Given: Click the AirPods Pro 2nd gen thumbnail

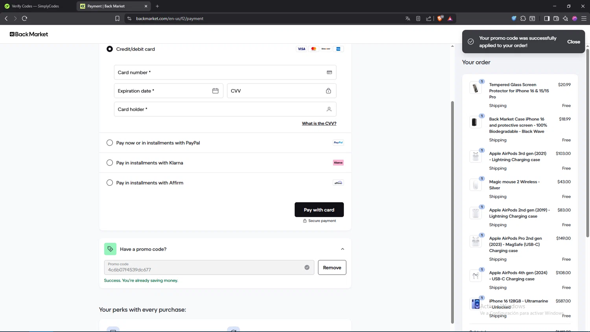Looking at the screenshot, I should coord(476,241).
